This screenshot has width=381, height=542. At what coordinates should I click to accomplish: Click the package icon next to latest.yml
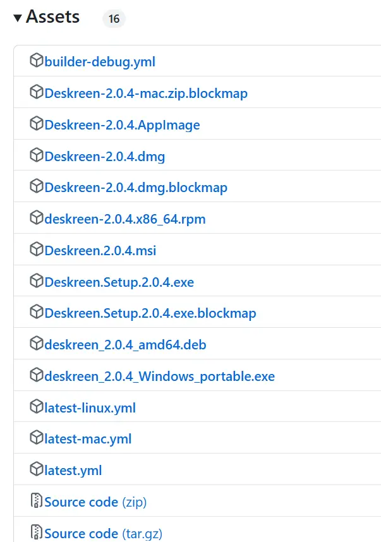(x=36, y=470)
